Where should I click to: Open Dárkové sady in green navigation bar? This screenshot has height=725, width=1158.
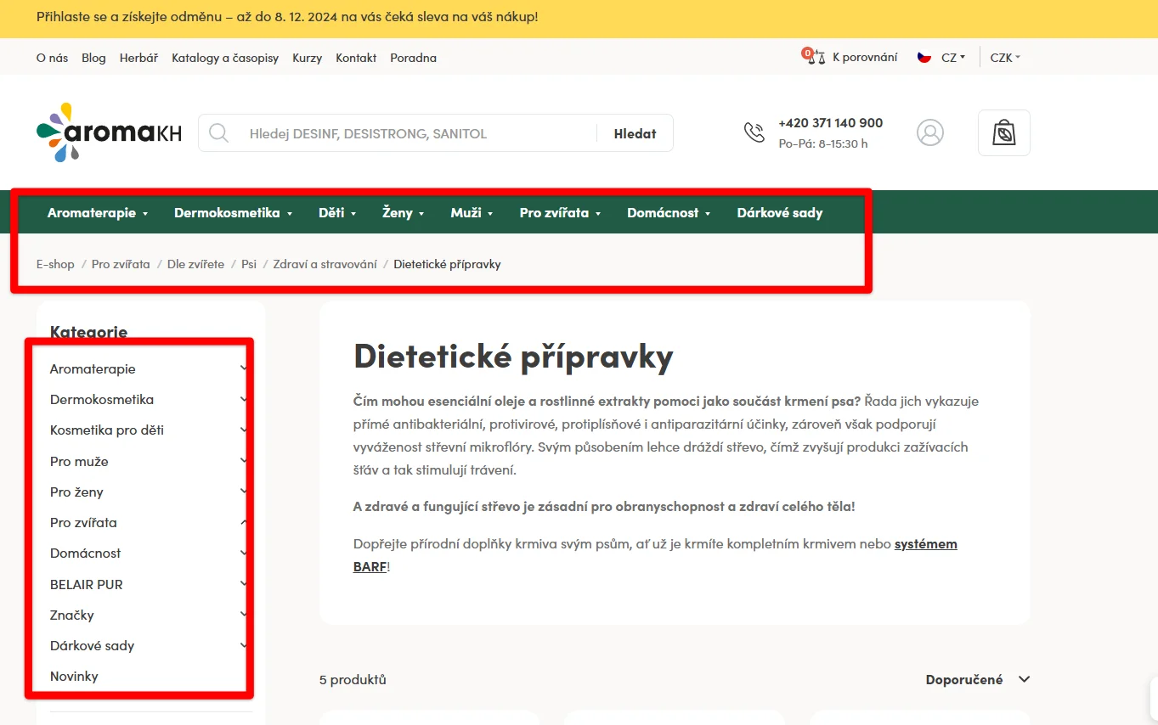pyautogui.click(x=780, y=213)
